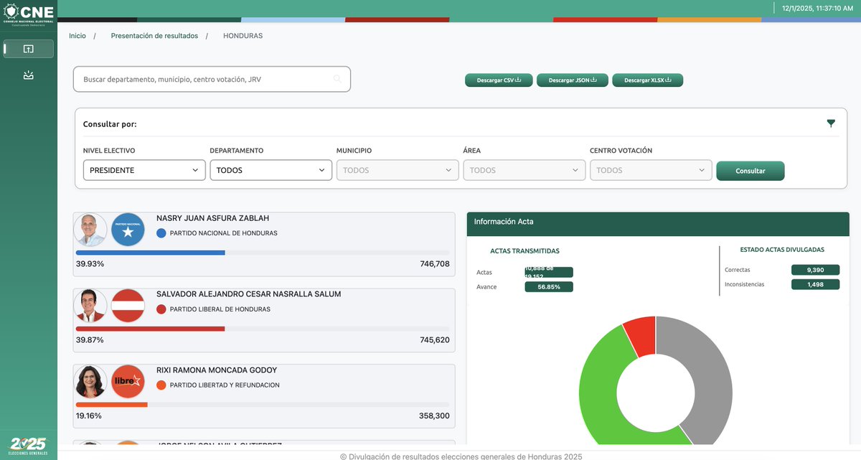Open the Centro Votación dropdown
This screenshot has width=861, height=460.
point(651,170)
